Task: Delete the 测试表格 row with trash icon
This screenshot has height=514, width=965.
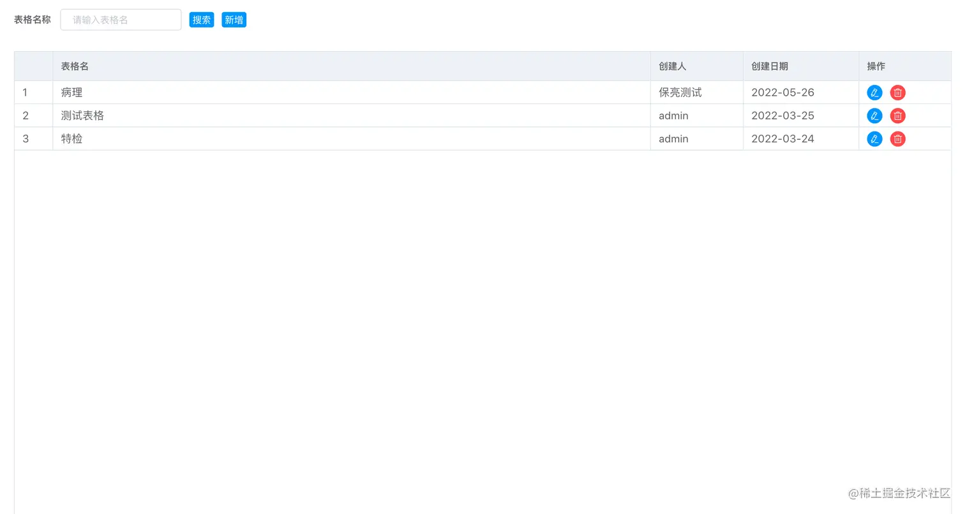Action: click(x=897, y=116)
